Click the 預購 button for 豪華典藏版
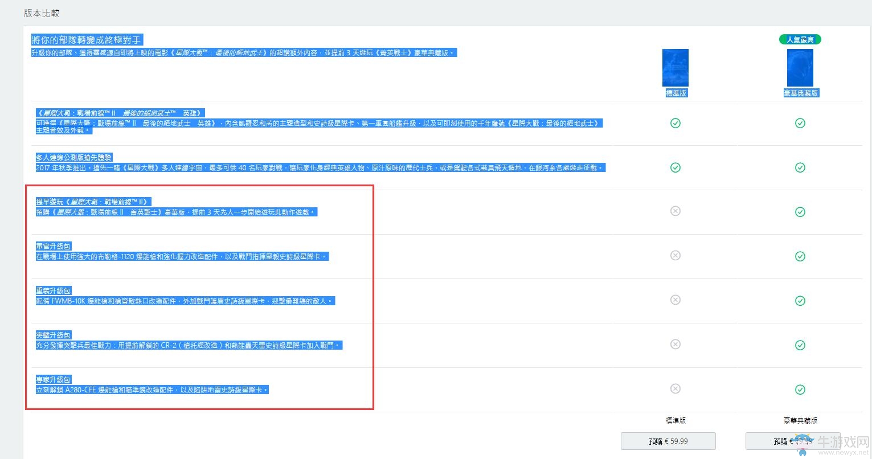This screenshot has width=872, height=459. pos(793,441)
